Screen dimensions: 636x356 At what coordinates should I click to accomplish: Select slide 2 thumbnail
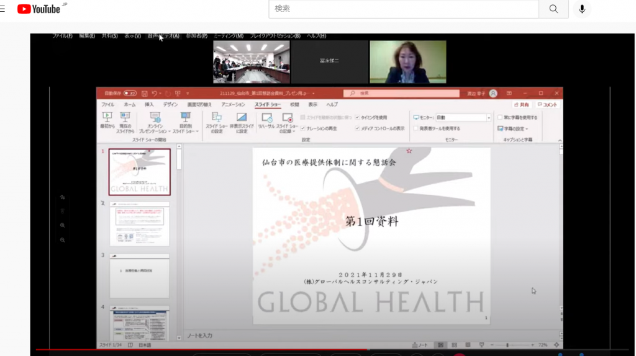[140, 224]
